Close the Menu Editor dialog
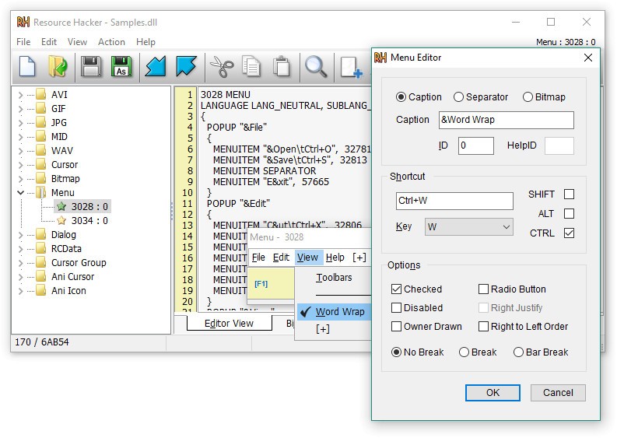This screenshot has height=438, width=617. click(x=588, y=58)
